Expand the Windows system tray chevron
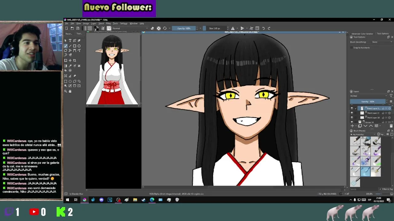The height and width of the screenshot is (221, 394). pos(351,200)
